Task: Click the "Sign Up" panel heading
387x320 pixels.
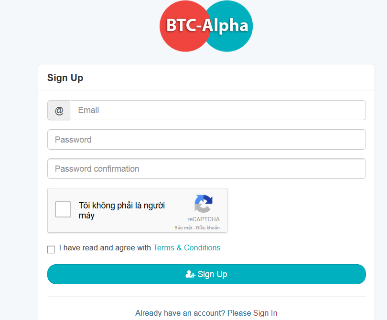Action: point(65,78)
